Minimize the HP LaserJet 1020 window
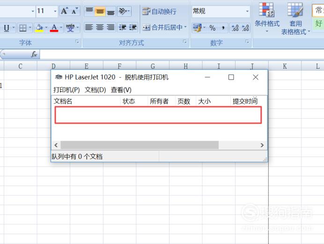The width and height of the screenshot is (324, 244). point(207,77)
